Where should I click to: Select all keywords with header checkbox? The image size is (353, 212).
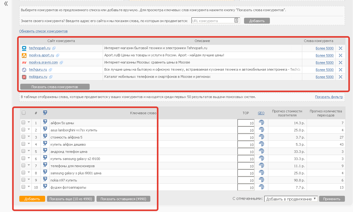point(24,113)
